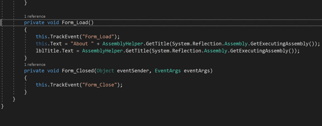Click the eventArgs parameter name
Screen dimensions: 322x126
click(197, 71)
